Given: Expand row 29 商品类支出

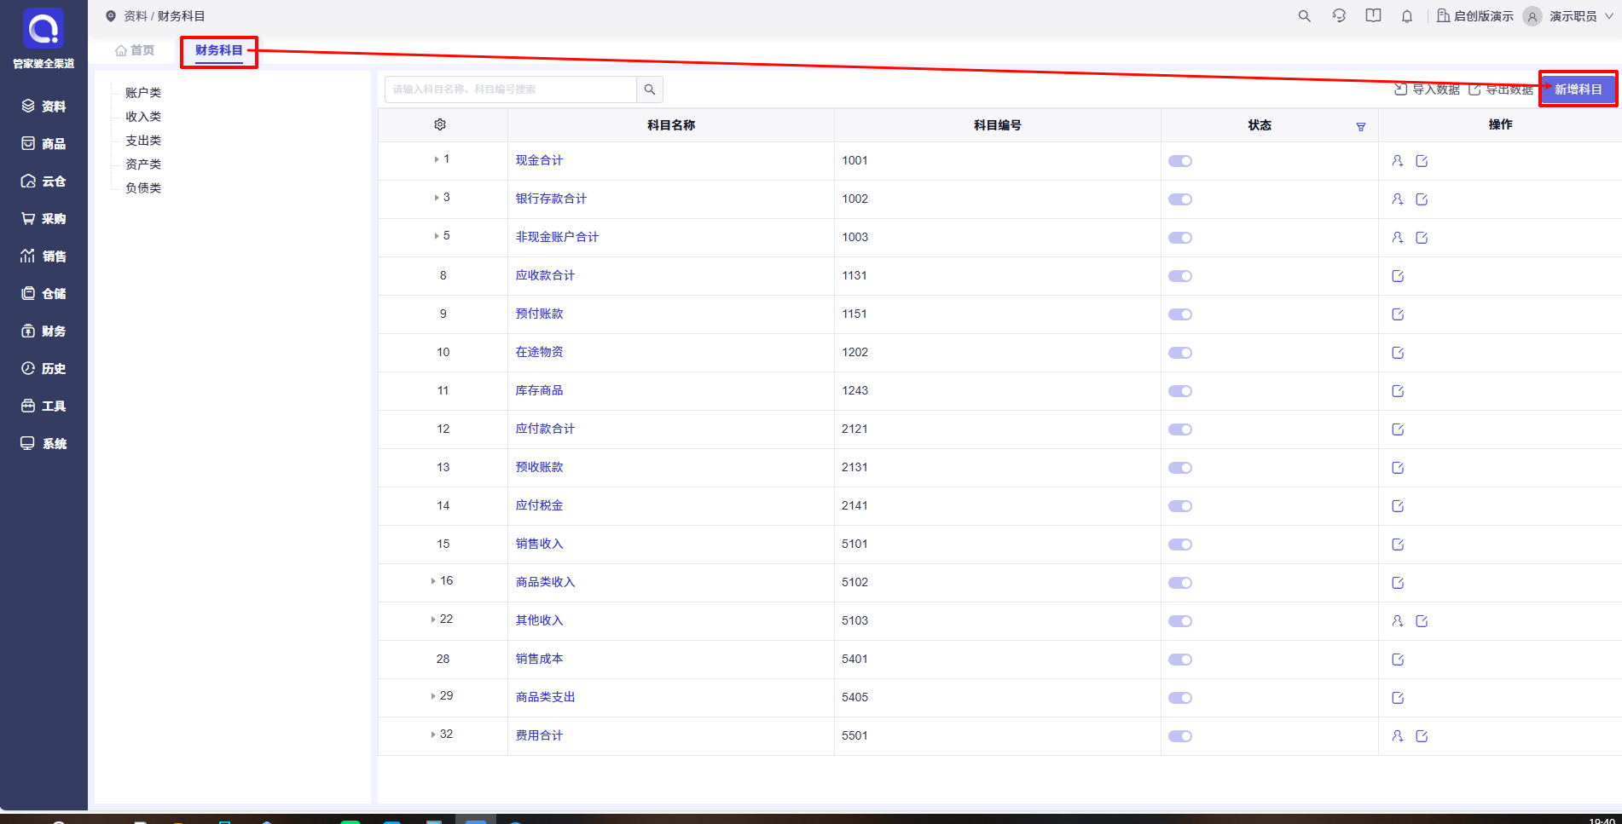Looking at the screenshot, I should [x=433, y=696].
